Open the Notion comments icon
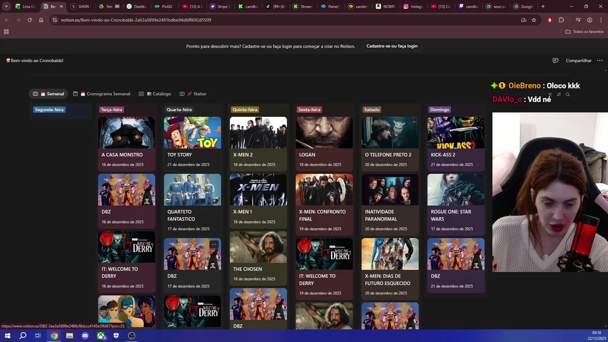The image size is (608, 342). click(x=555, y=60)
